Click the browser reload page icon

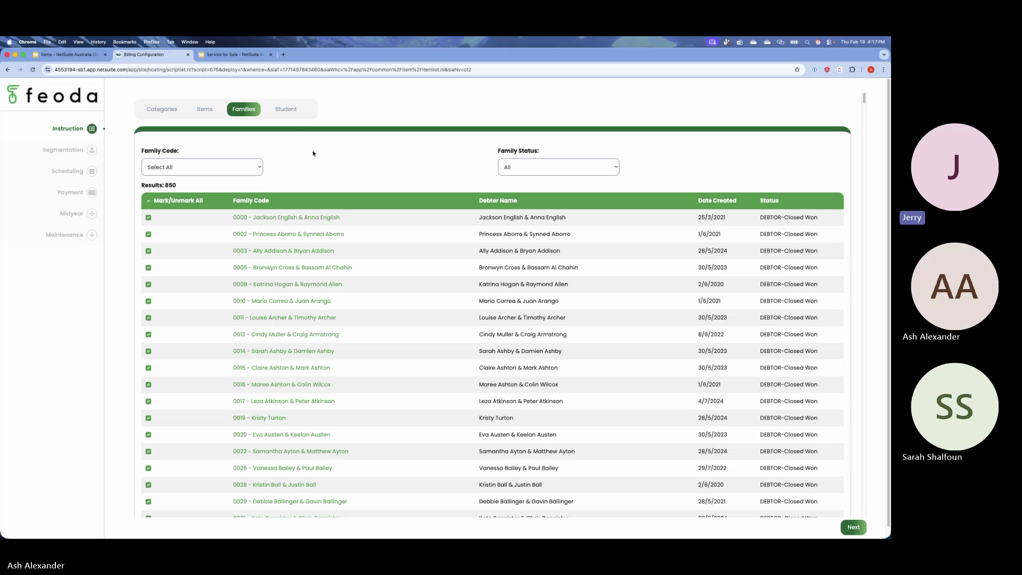tap(33, 70)
